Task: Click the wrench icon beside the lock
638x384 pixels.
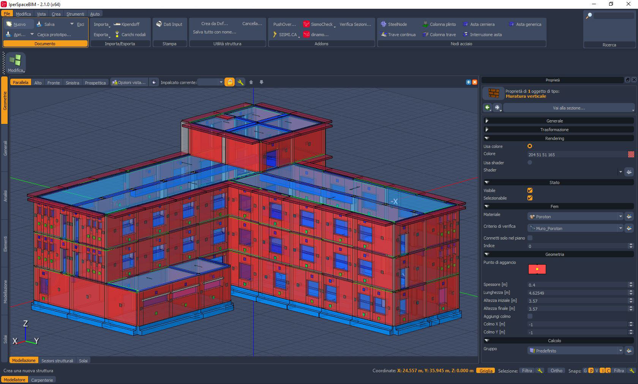Action: tap(240, 82)
